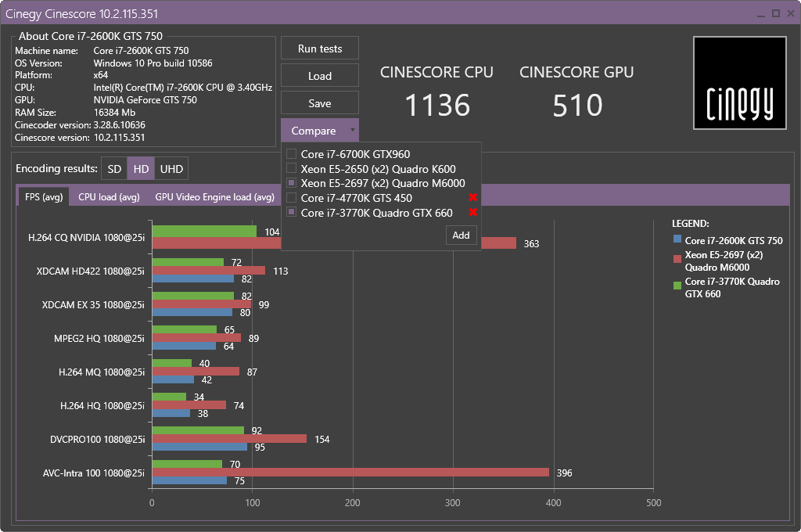Screen dimensions: 801x532
Task: Click the Run tests button
Action: [x=320, y=49]
